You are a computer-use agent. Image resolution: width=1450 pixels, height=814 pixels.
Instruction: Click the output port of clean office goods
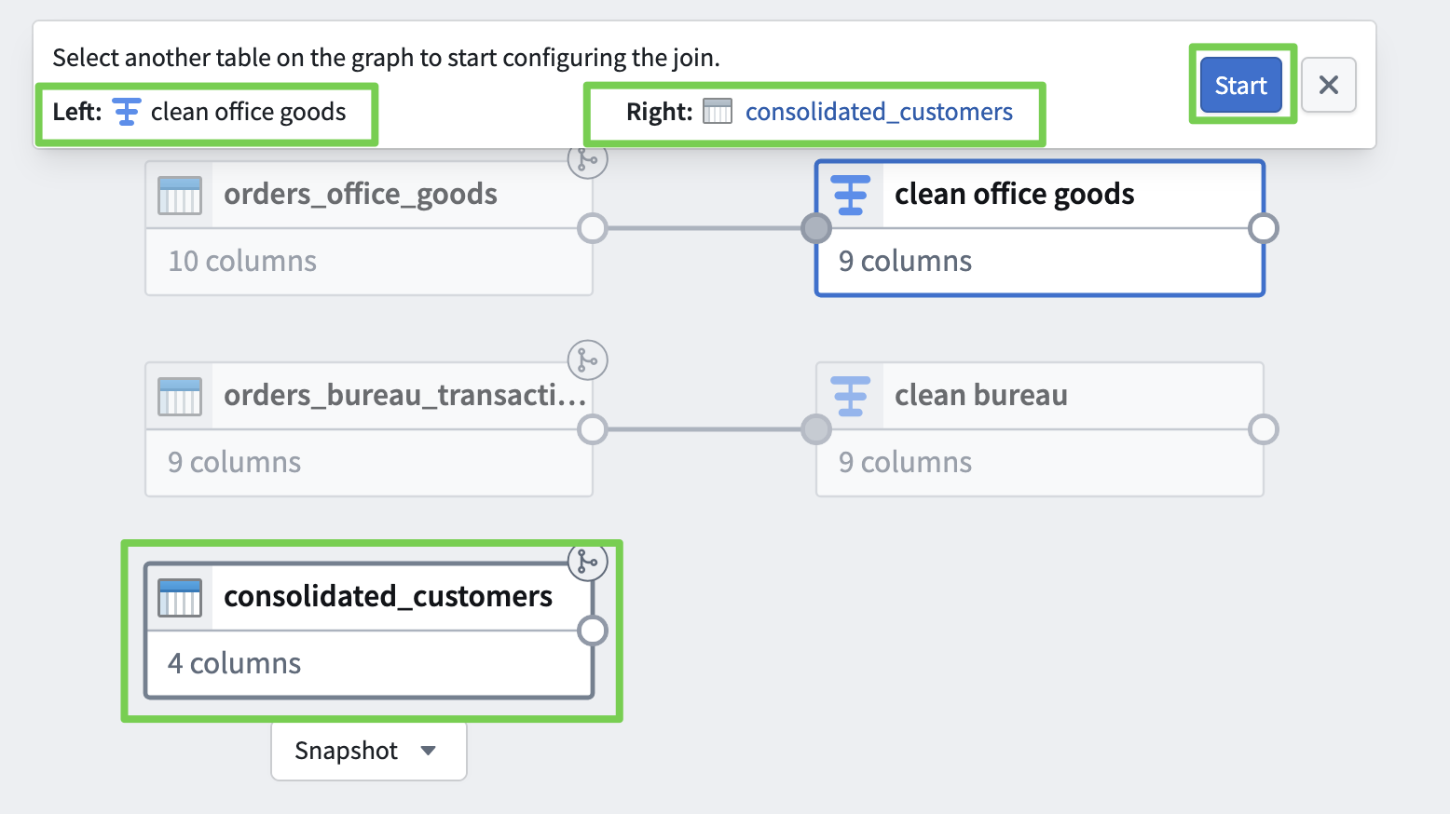pyautogui.click(x=1263, y=228)
